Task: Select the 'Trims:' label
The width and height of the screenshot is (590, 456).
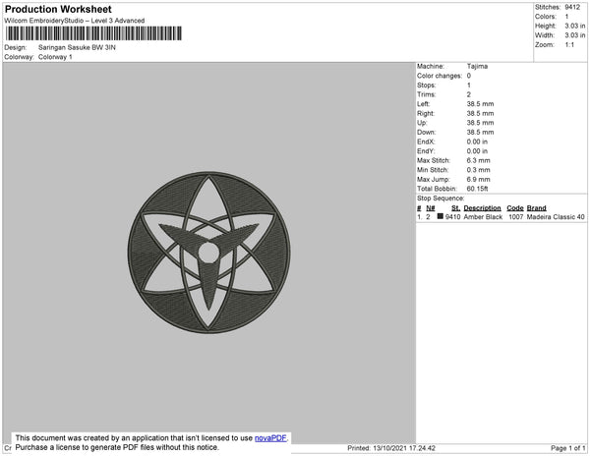Action: click(426, 94)
